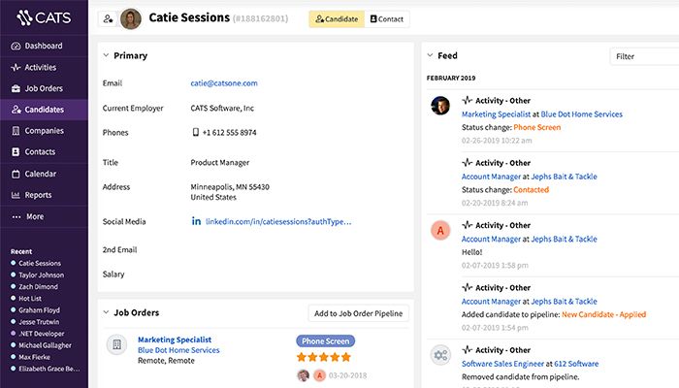Collapse the Feed panel

point(430,56)
